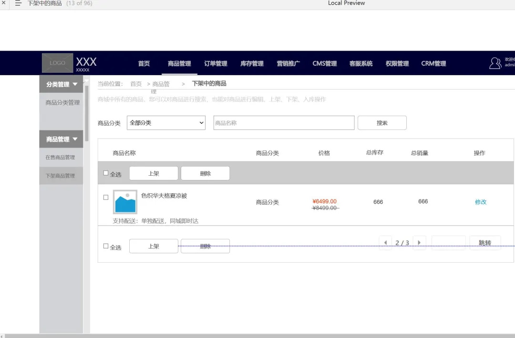The image size is (515, 338).
Task: Open the 客服系统 navigation tab
Action: point(361,64)
